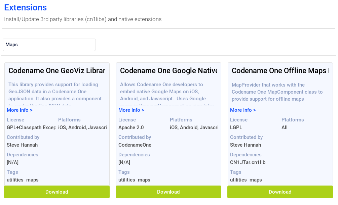
Task: Download the Codename One GeoViz Library
Action: [57, 192]
